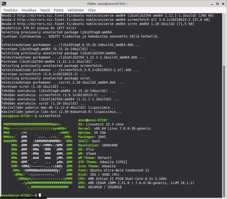Click the 'screenfetch' command on the prompt line
227x199 pixels.
[x=50, y=116]
